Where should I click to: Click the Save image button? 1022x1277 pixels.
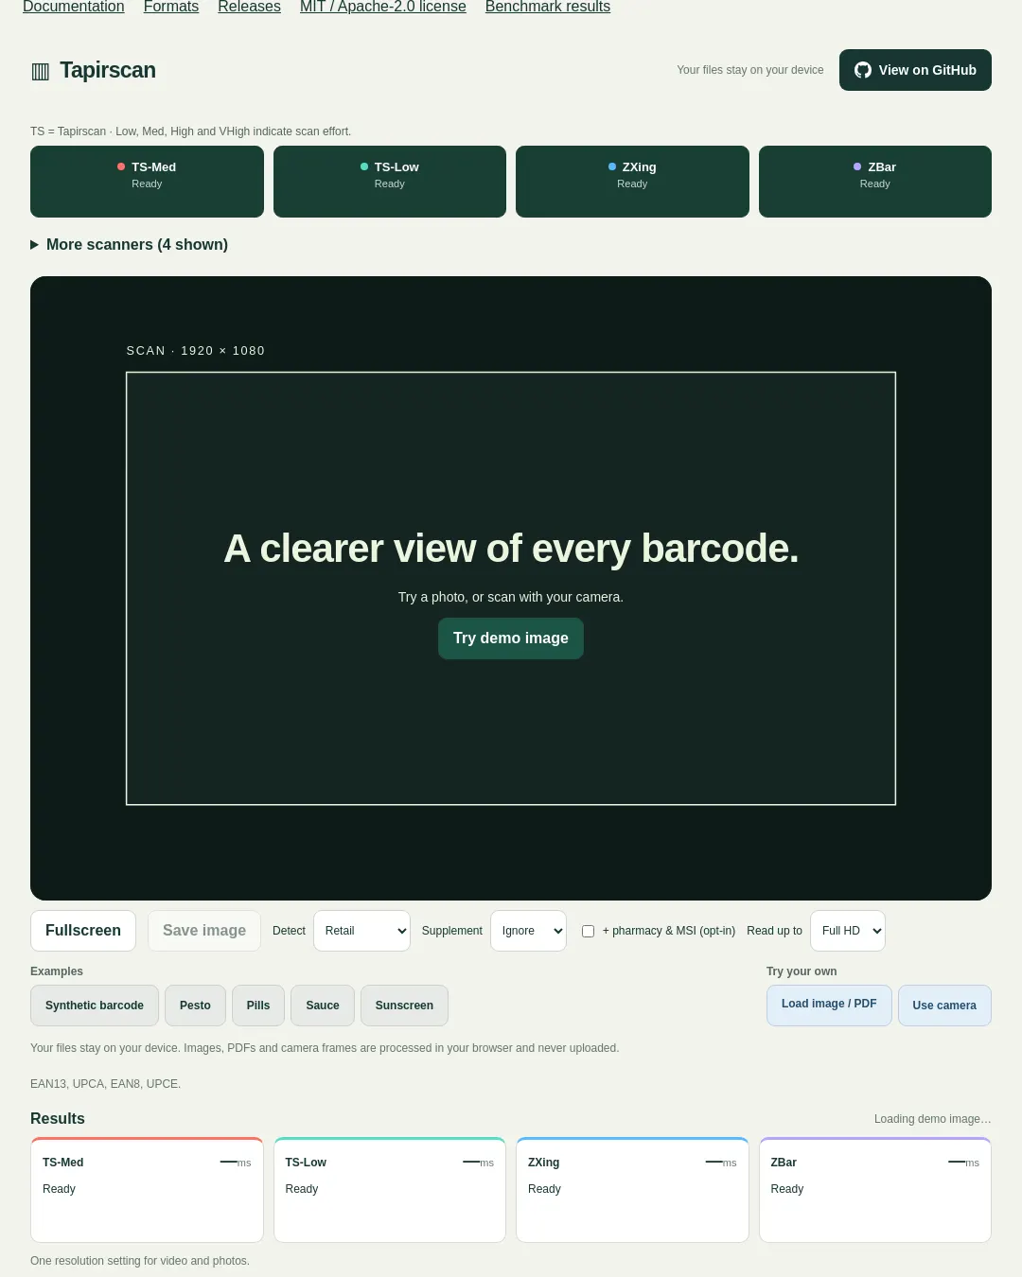[204, 931]
